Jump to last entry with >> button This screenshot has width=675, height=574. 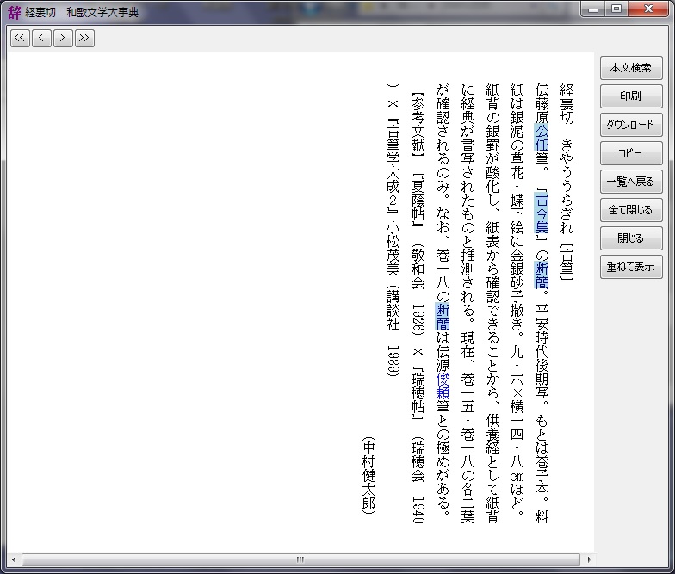(84, 38)
